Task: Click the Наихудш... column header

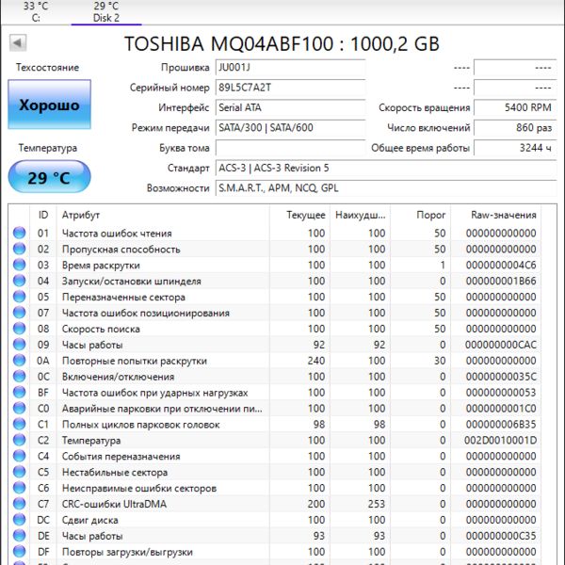Action: pos(361,215)
